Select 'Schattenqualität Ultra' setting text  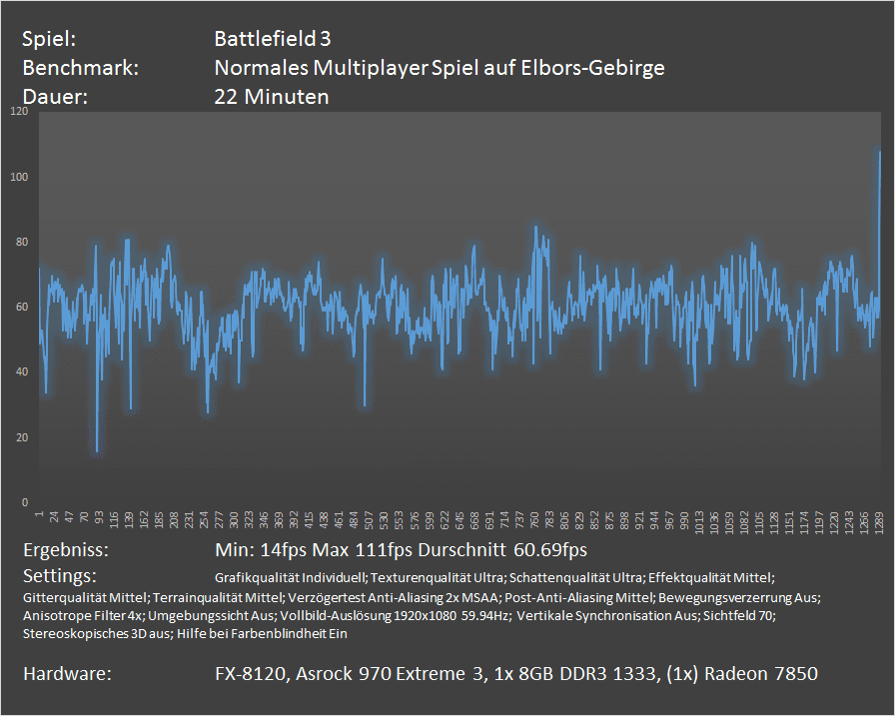coord(575,578)
